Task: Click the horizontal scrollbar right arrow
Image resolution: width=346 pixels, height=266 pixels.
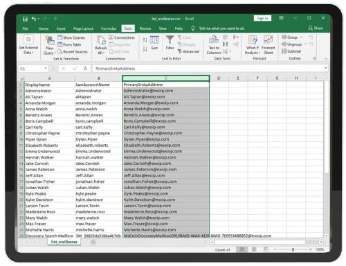Action: point(321,242)
